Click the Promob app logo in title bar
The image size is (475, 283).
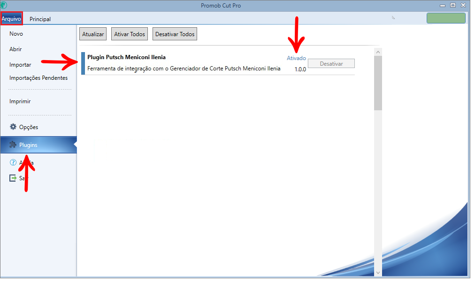4,5
